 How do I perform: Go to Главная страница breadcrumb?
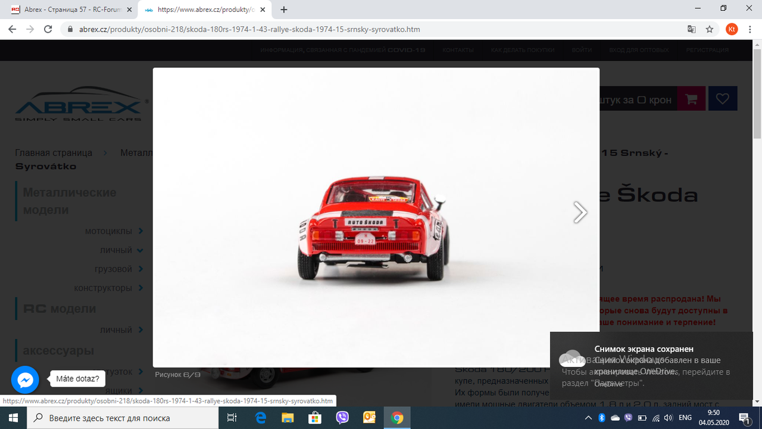coord(54,153)
